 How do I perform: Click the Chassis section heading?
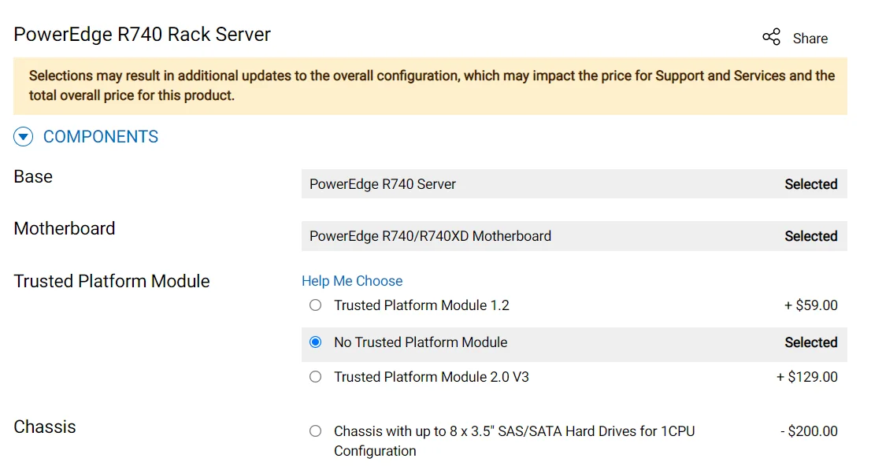click(x=45, y=427)
